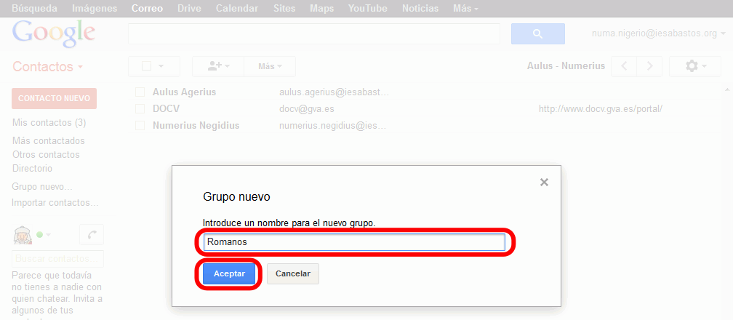Click the chat avatar picture
This screenshot has height=320, width=733.
pyautogui.click(x=23, y=234)
